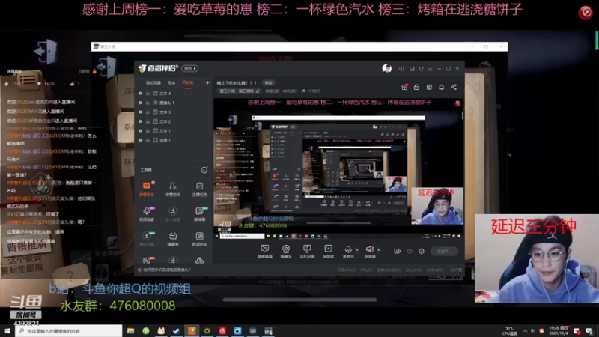Toggle visibility of layer 文本 1
The width and height of the screenshot is (599, 337).
[x=140, y=130]
